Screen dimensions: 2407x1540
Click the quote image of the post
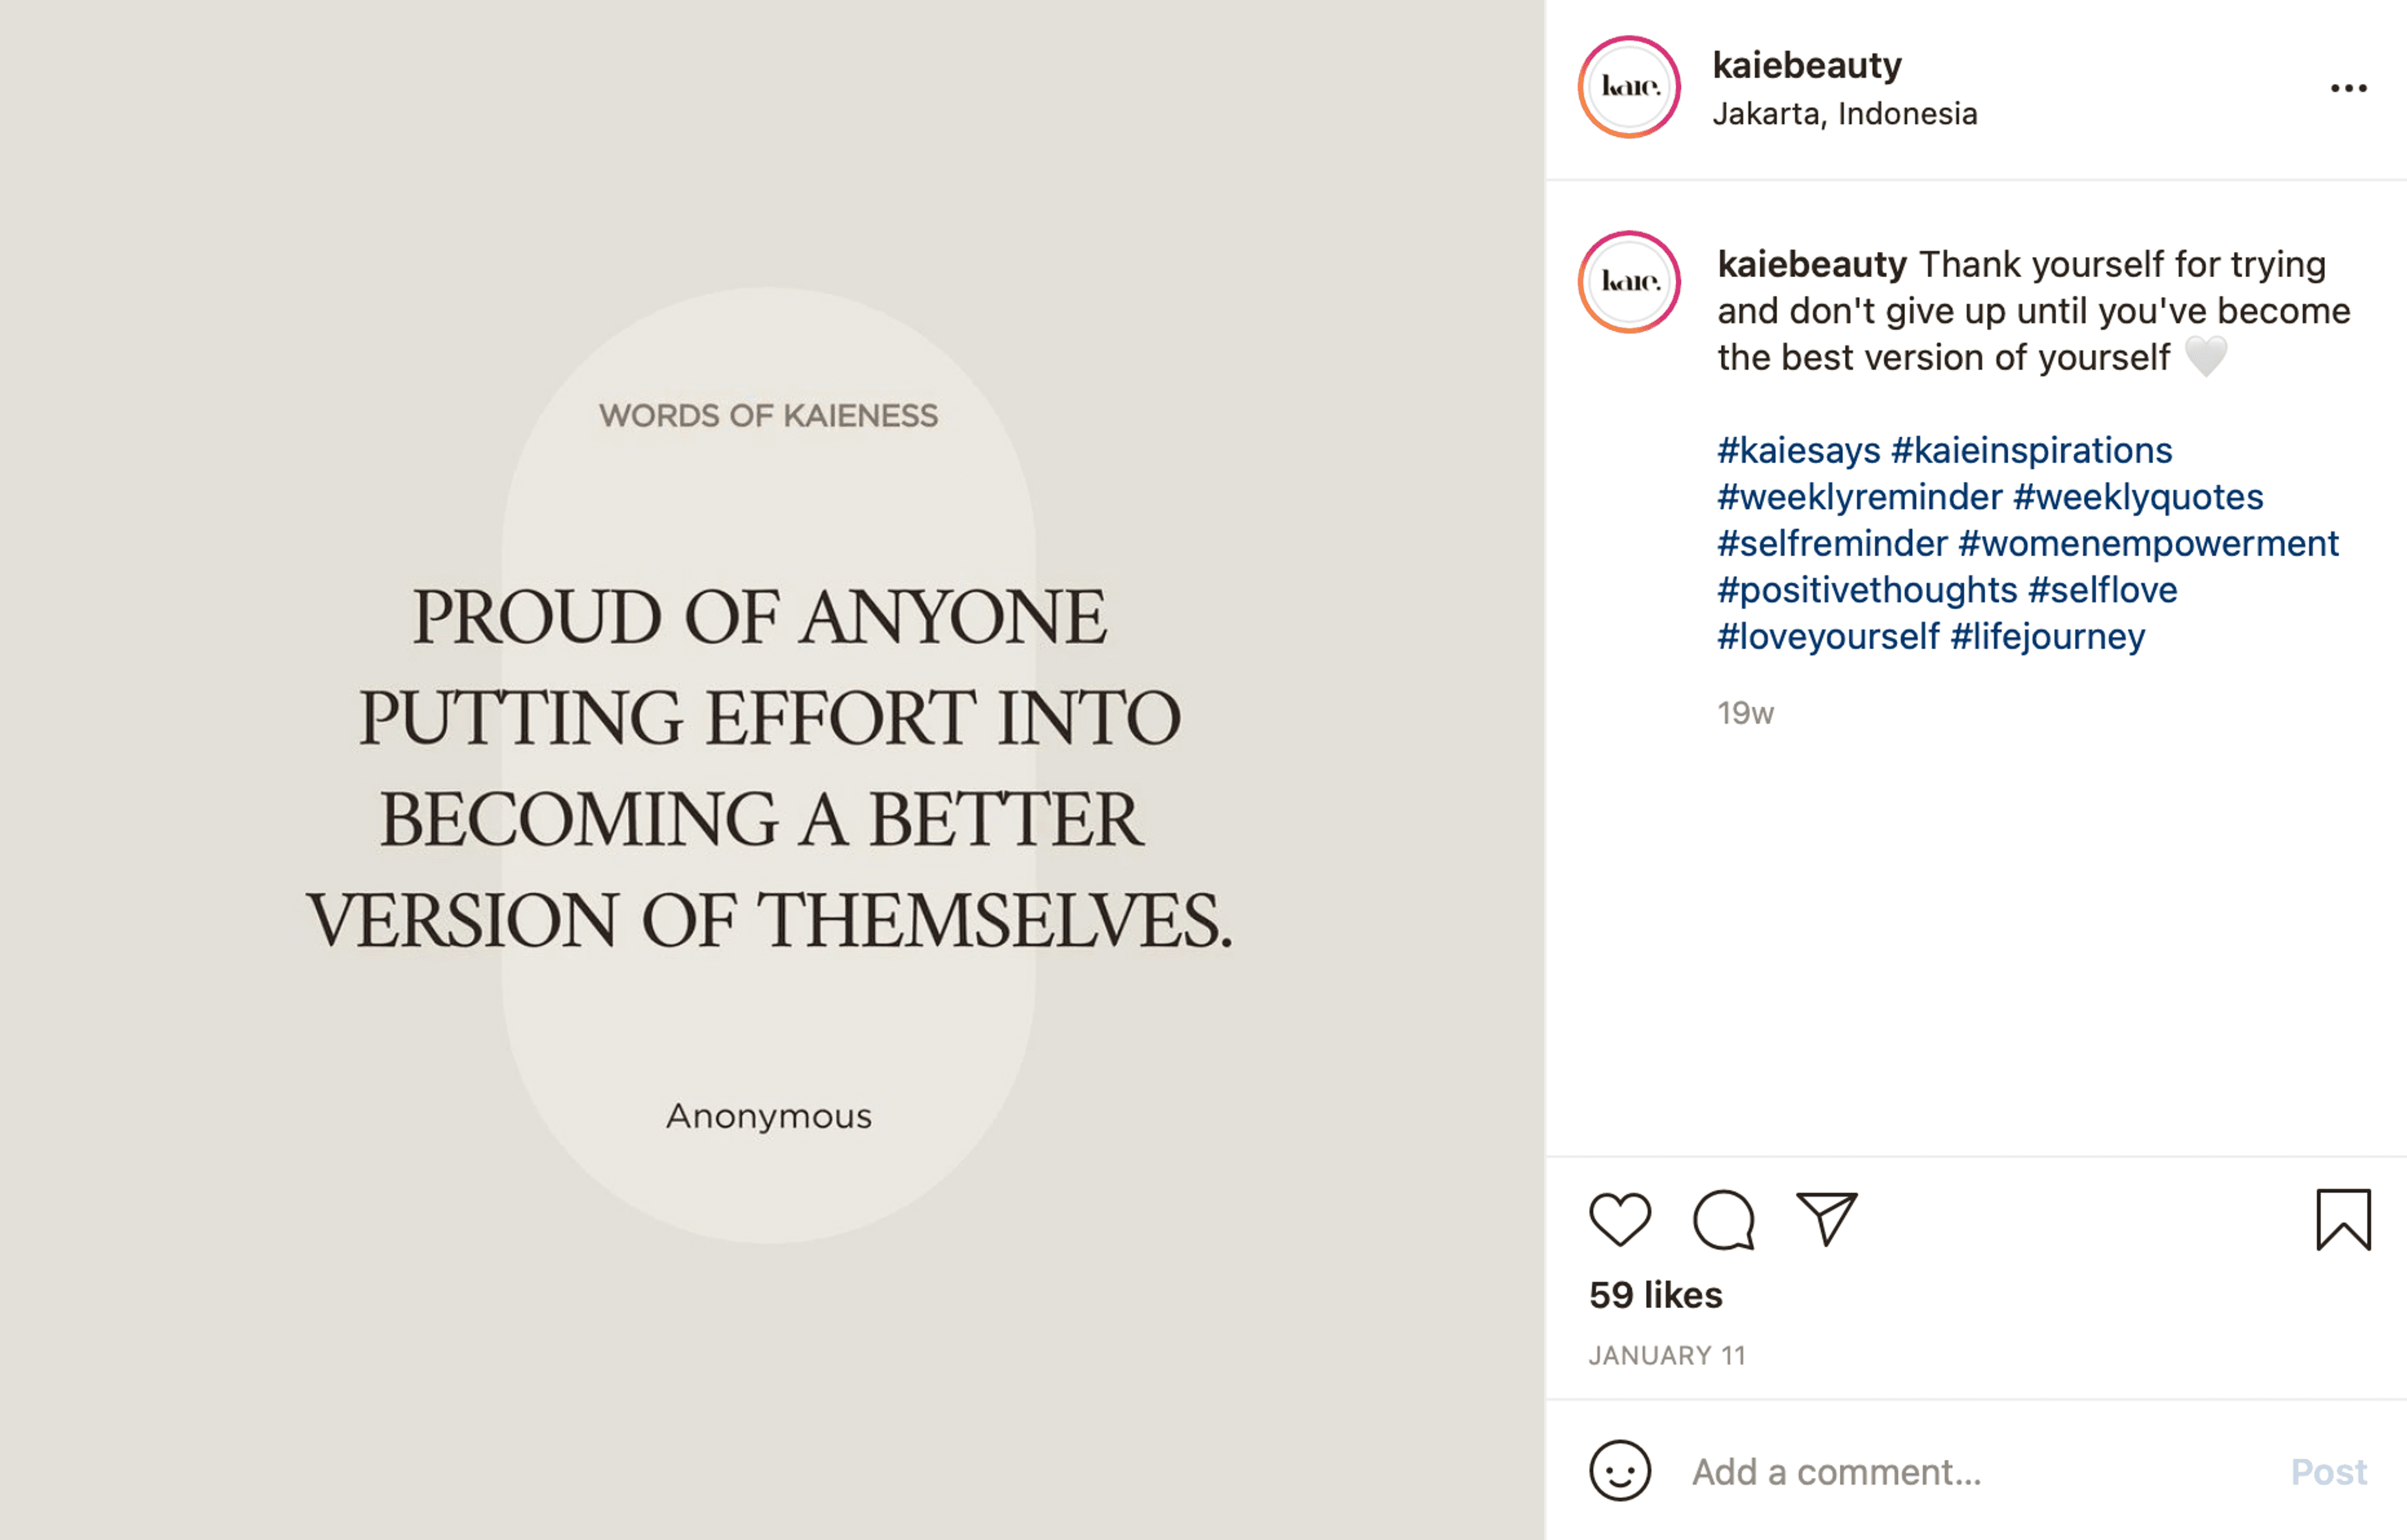(x=772, y=770)
